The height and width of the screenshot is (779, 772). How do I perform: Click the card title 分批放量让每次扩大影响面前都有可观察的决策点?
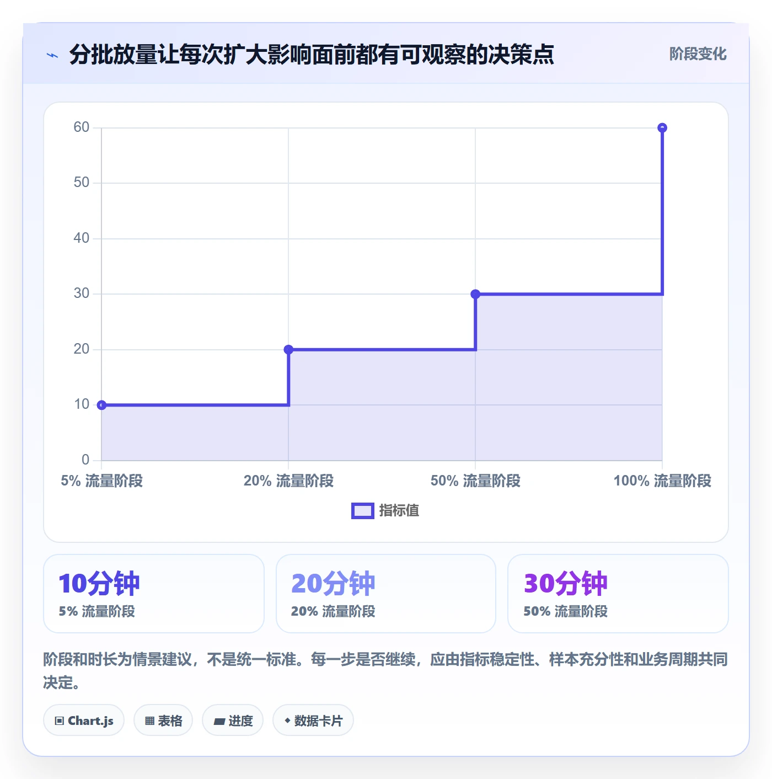312,55
